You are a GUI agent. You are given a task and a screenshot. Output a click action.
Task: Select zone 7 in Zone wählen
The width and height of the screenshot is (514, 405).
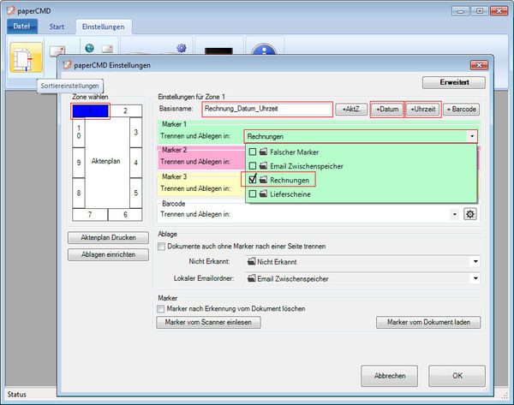click(90, 215)
